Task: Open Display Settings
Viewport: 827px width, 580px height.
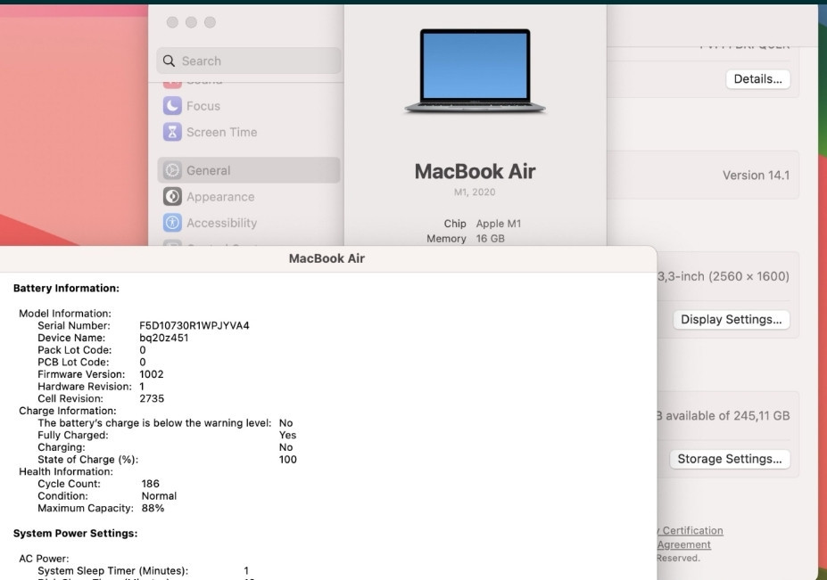Action: 731,319
